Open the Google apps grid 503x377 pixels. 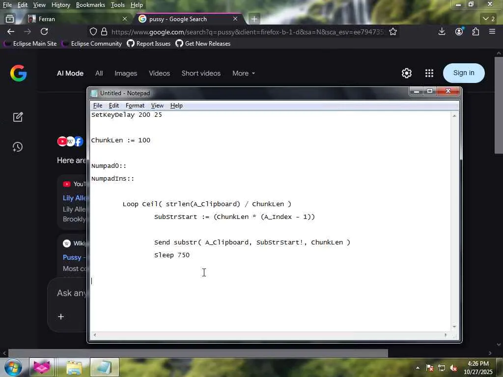(x=429, y=73)
